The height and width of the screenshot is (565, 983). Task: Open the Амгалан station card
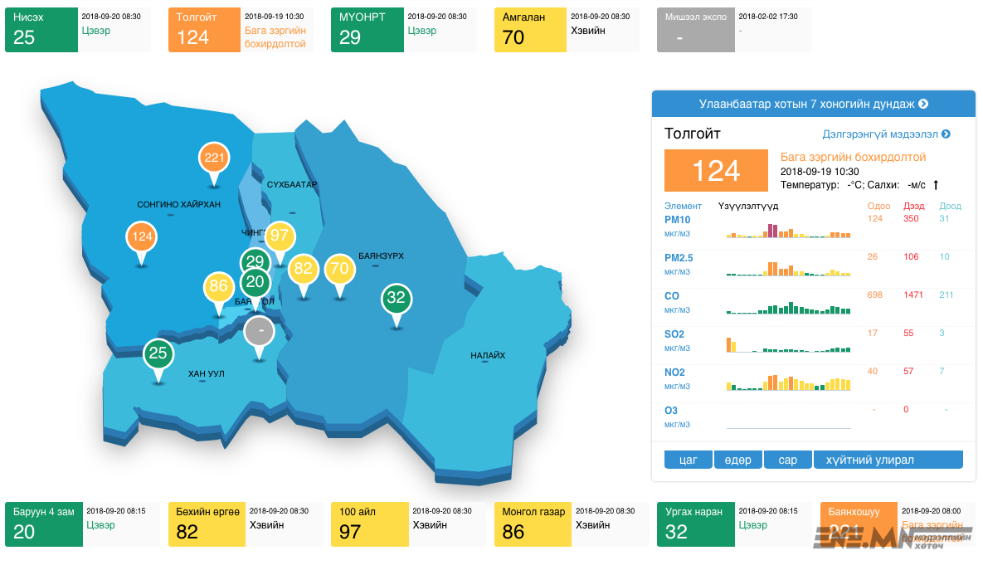point(567,31)
